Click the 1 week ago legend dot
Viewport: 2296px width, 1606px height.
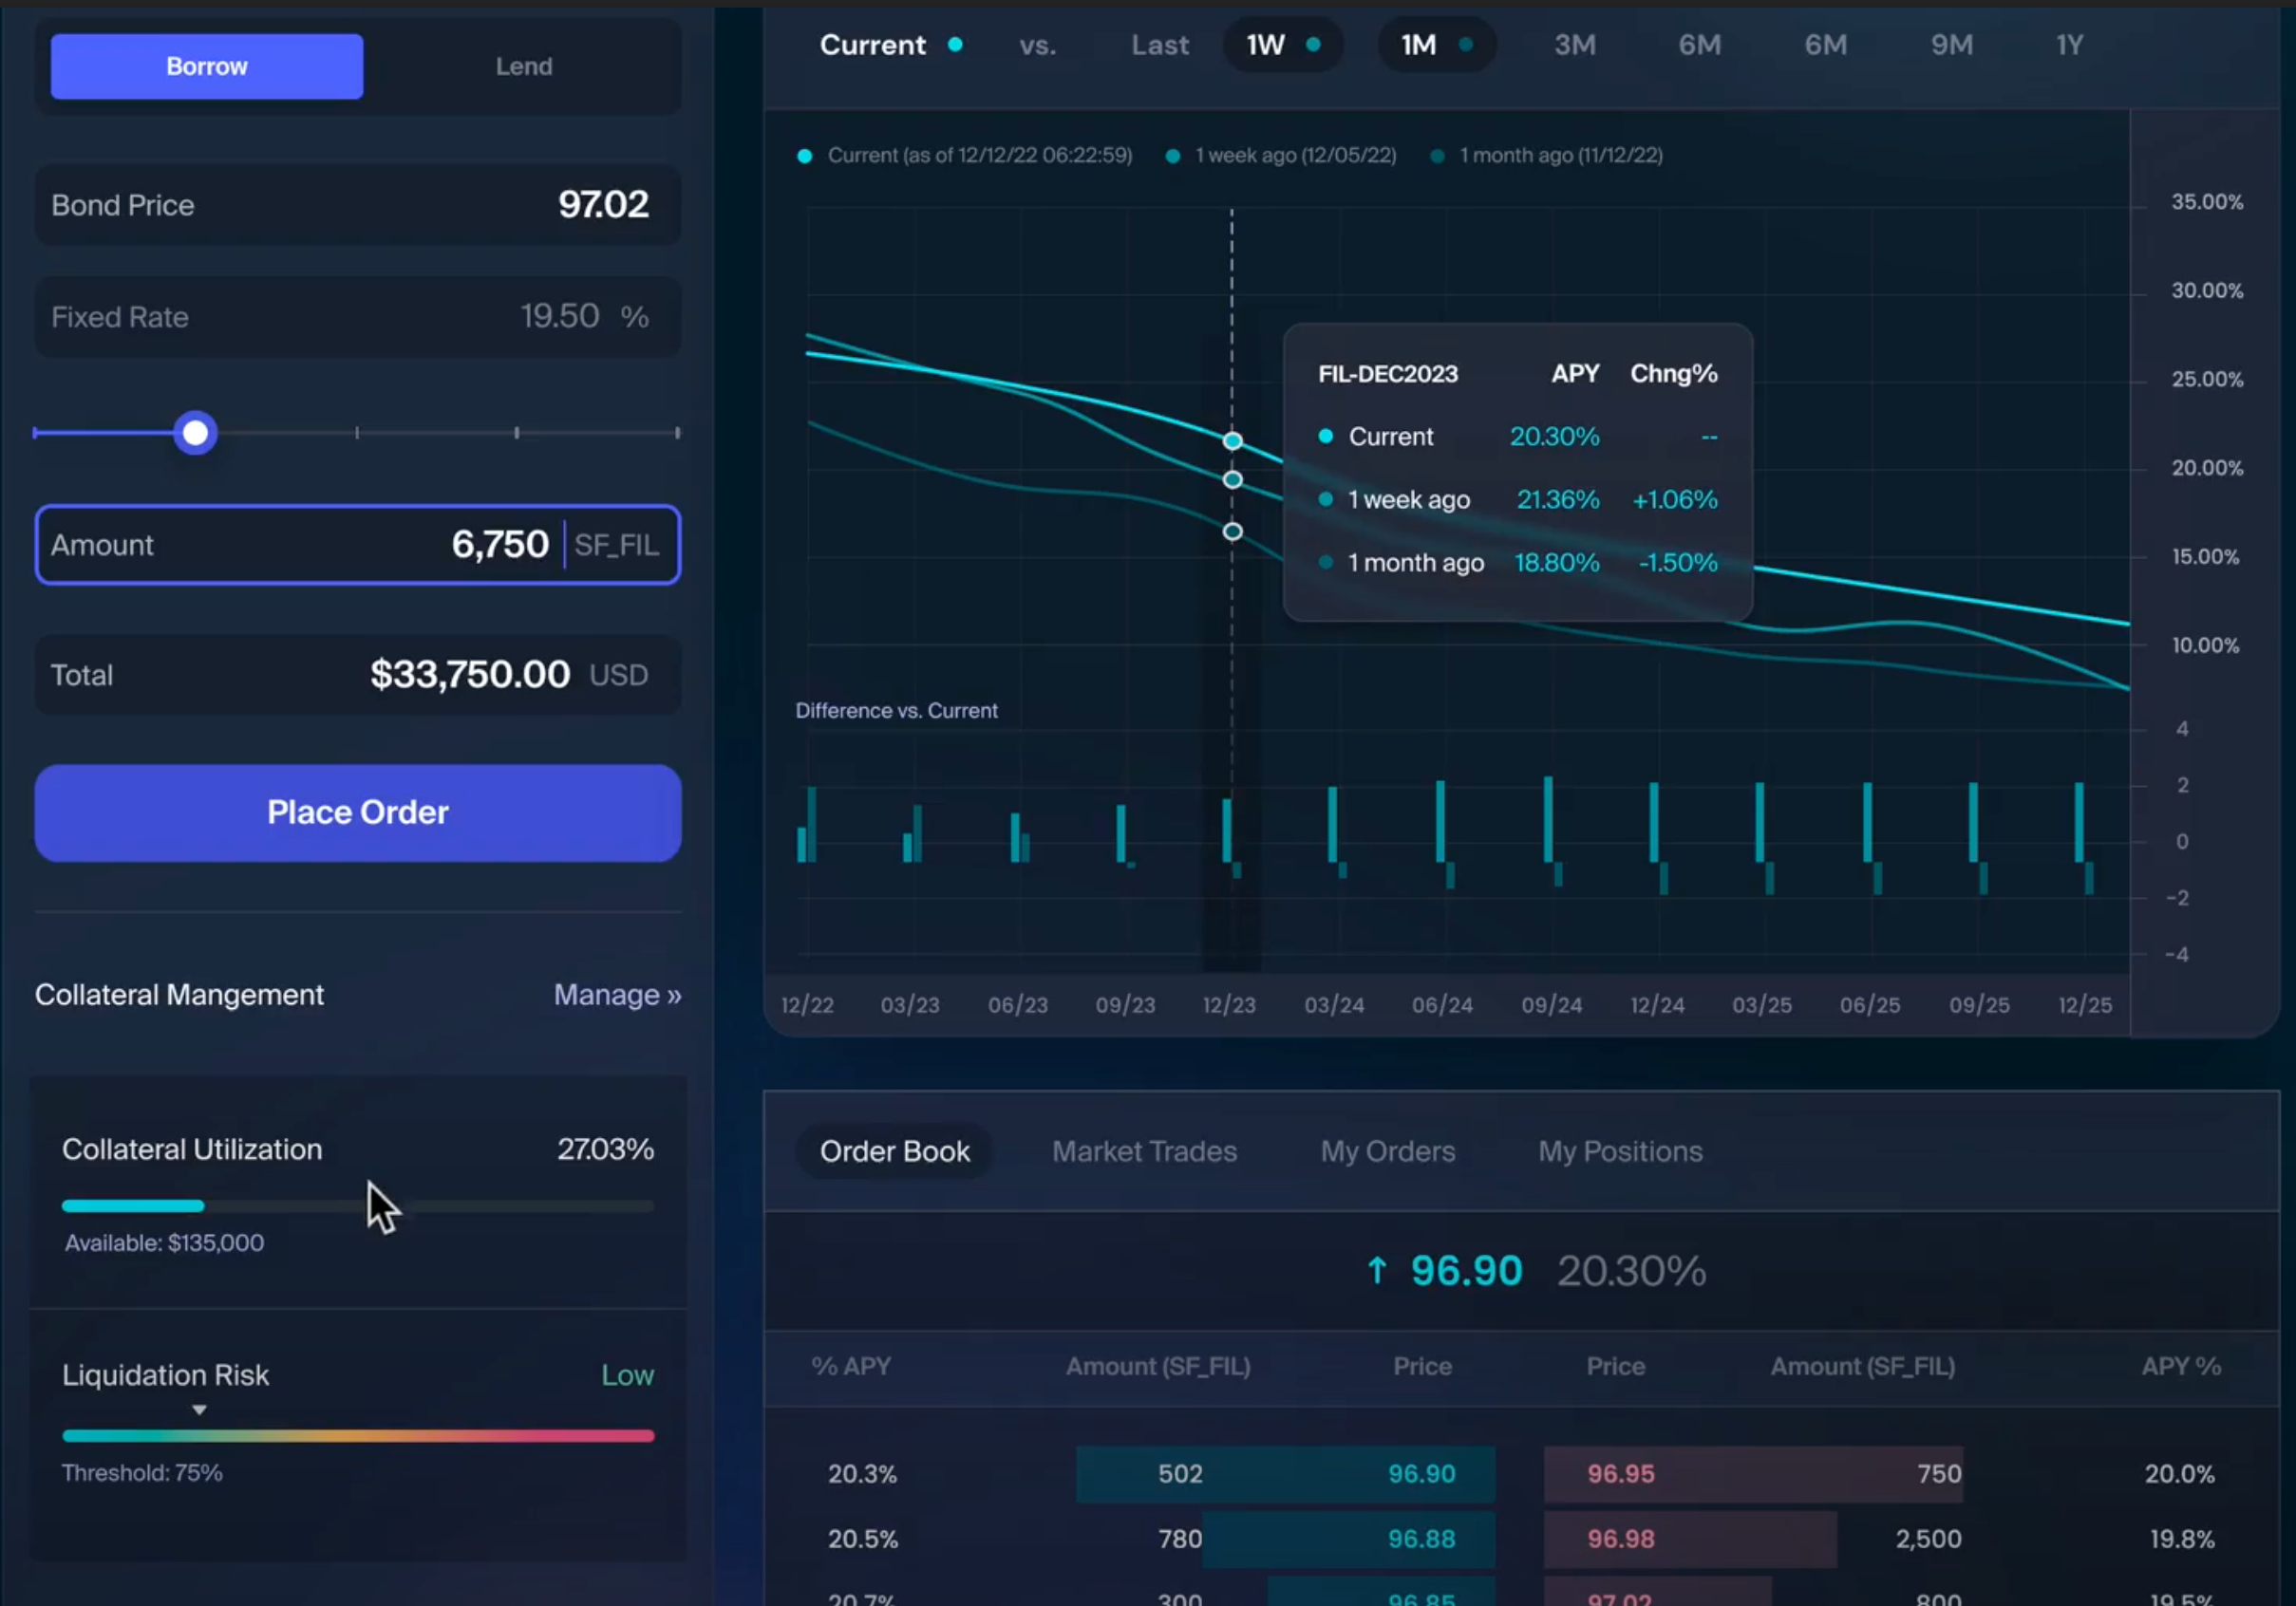pos(1173,156)
